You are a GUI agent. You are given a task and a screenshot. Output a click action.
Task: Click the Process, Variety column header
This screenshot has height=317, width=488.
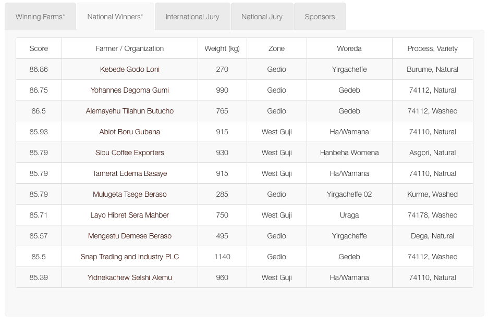(432, 48)
